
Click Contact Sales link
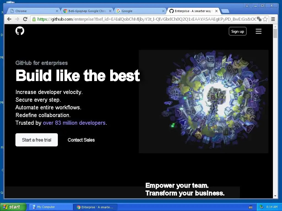point(81,140)
